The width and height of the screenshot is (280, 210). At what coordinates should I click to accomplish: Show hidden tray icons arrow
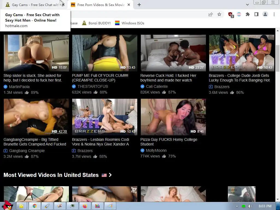tap(237, 206)
